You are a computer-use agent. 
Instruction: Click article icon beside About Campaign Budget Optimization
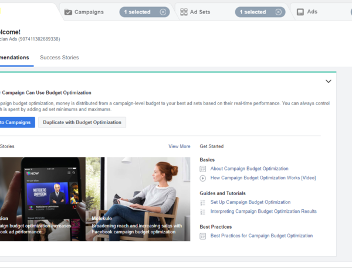coord(203,169)
